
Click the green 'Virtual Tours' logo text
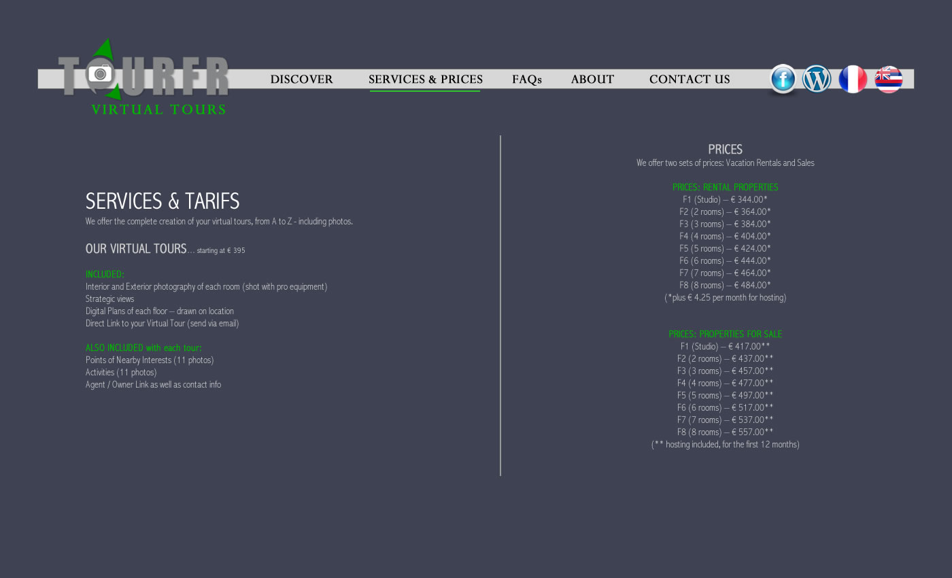pos(158,109)
